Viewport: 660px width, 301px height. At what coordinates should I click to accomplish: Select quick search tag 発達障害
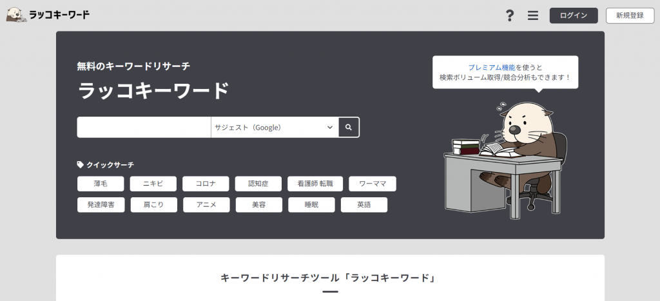click(x=101, y=205)
